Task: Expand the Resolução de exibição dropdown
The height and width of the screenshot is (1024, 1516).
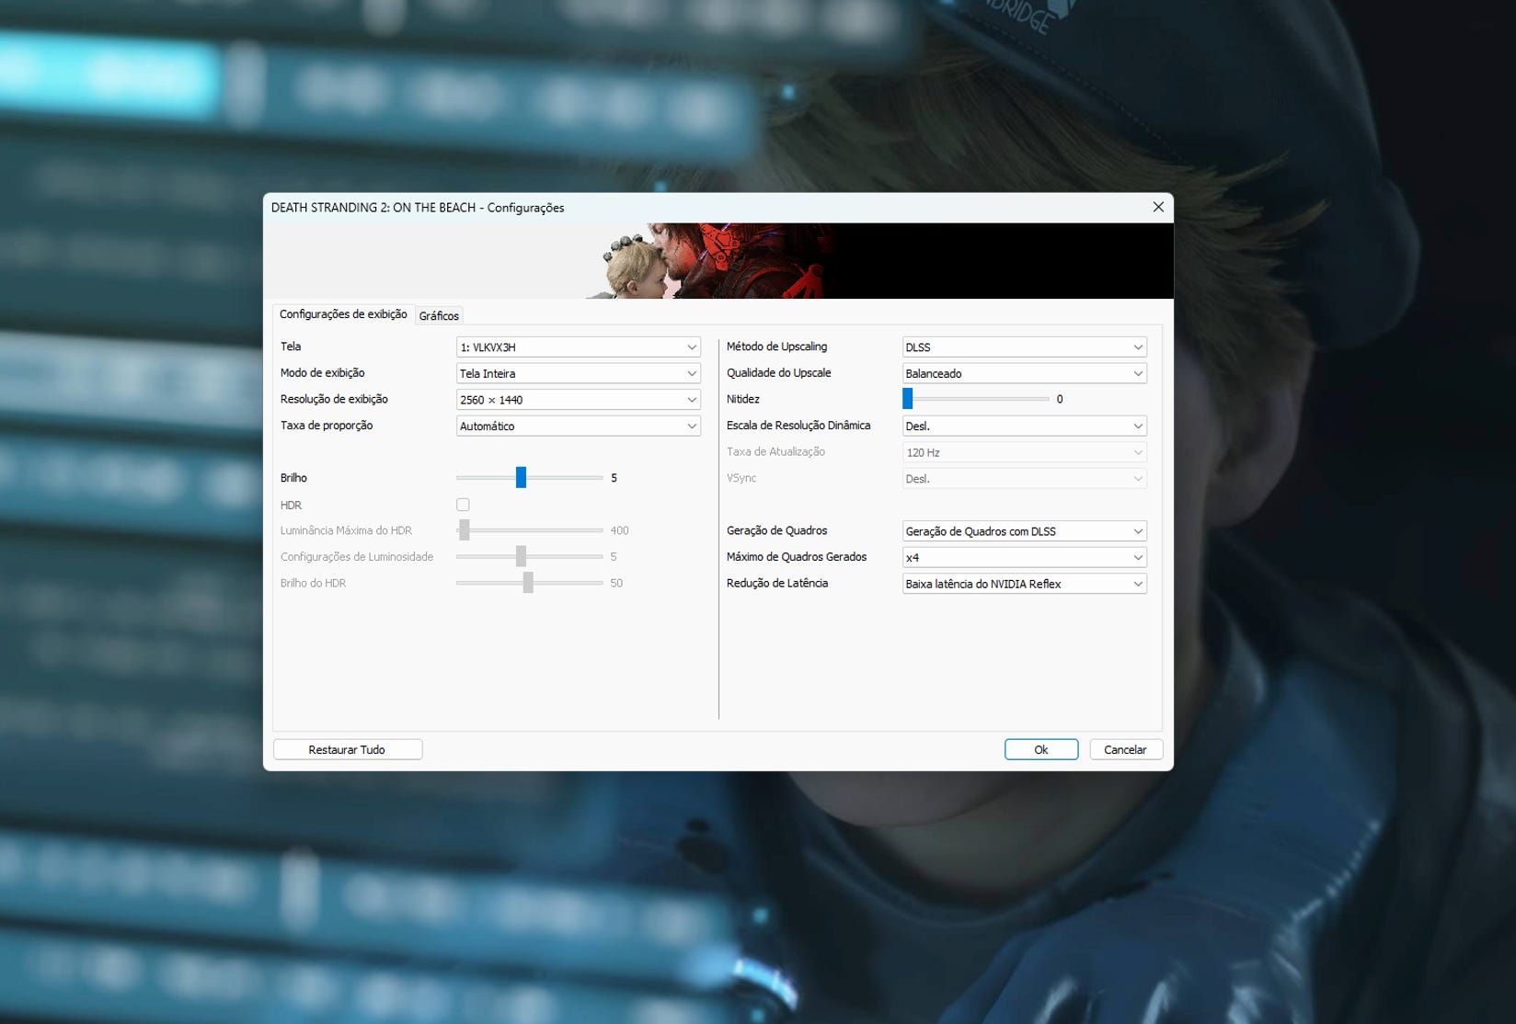Action: coord(579,400)
